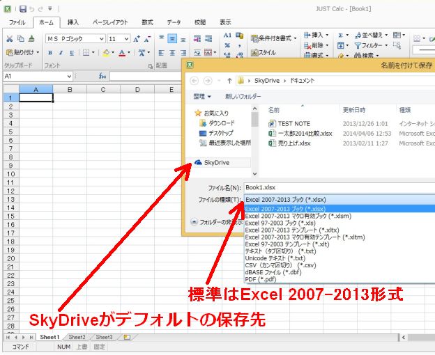Click the format painter stamp icon
Screen dimensions: 435x355
pyautogui.click(x=31, y=38)
